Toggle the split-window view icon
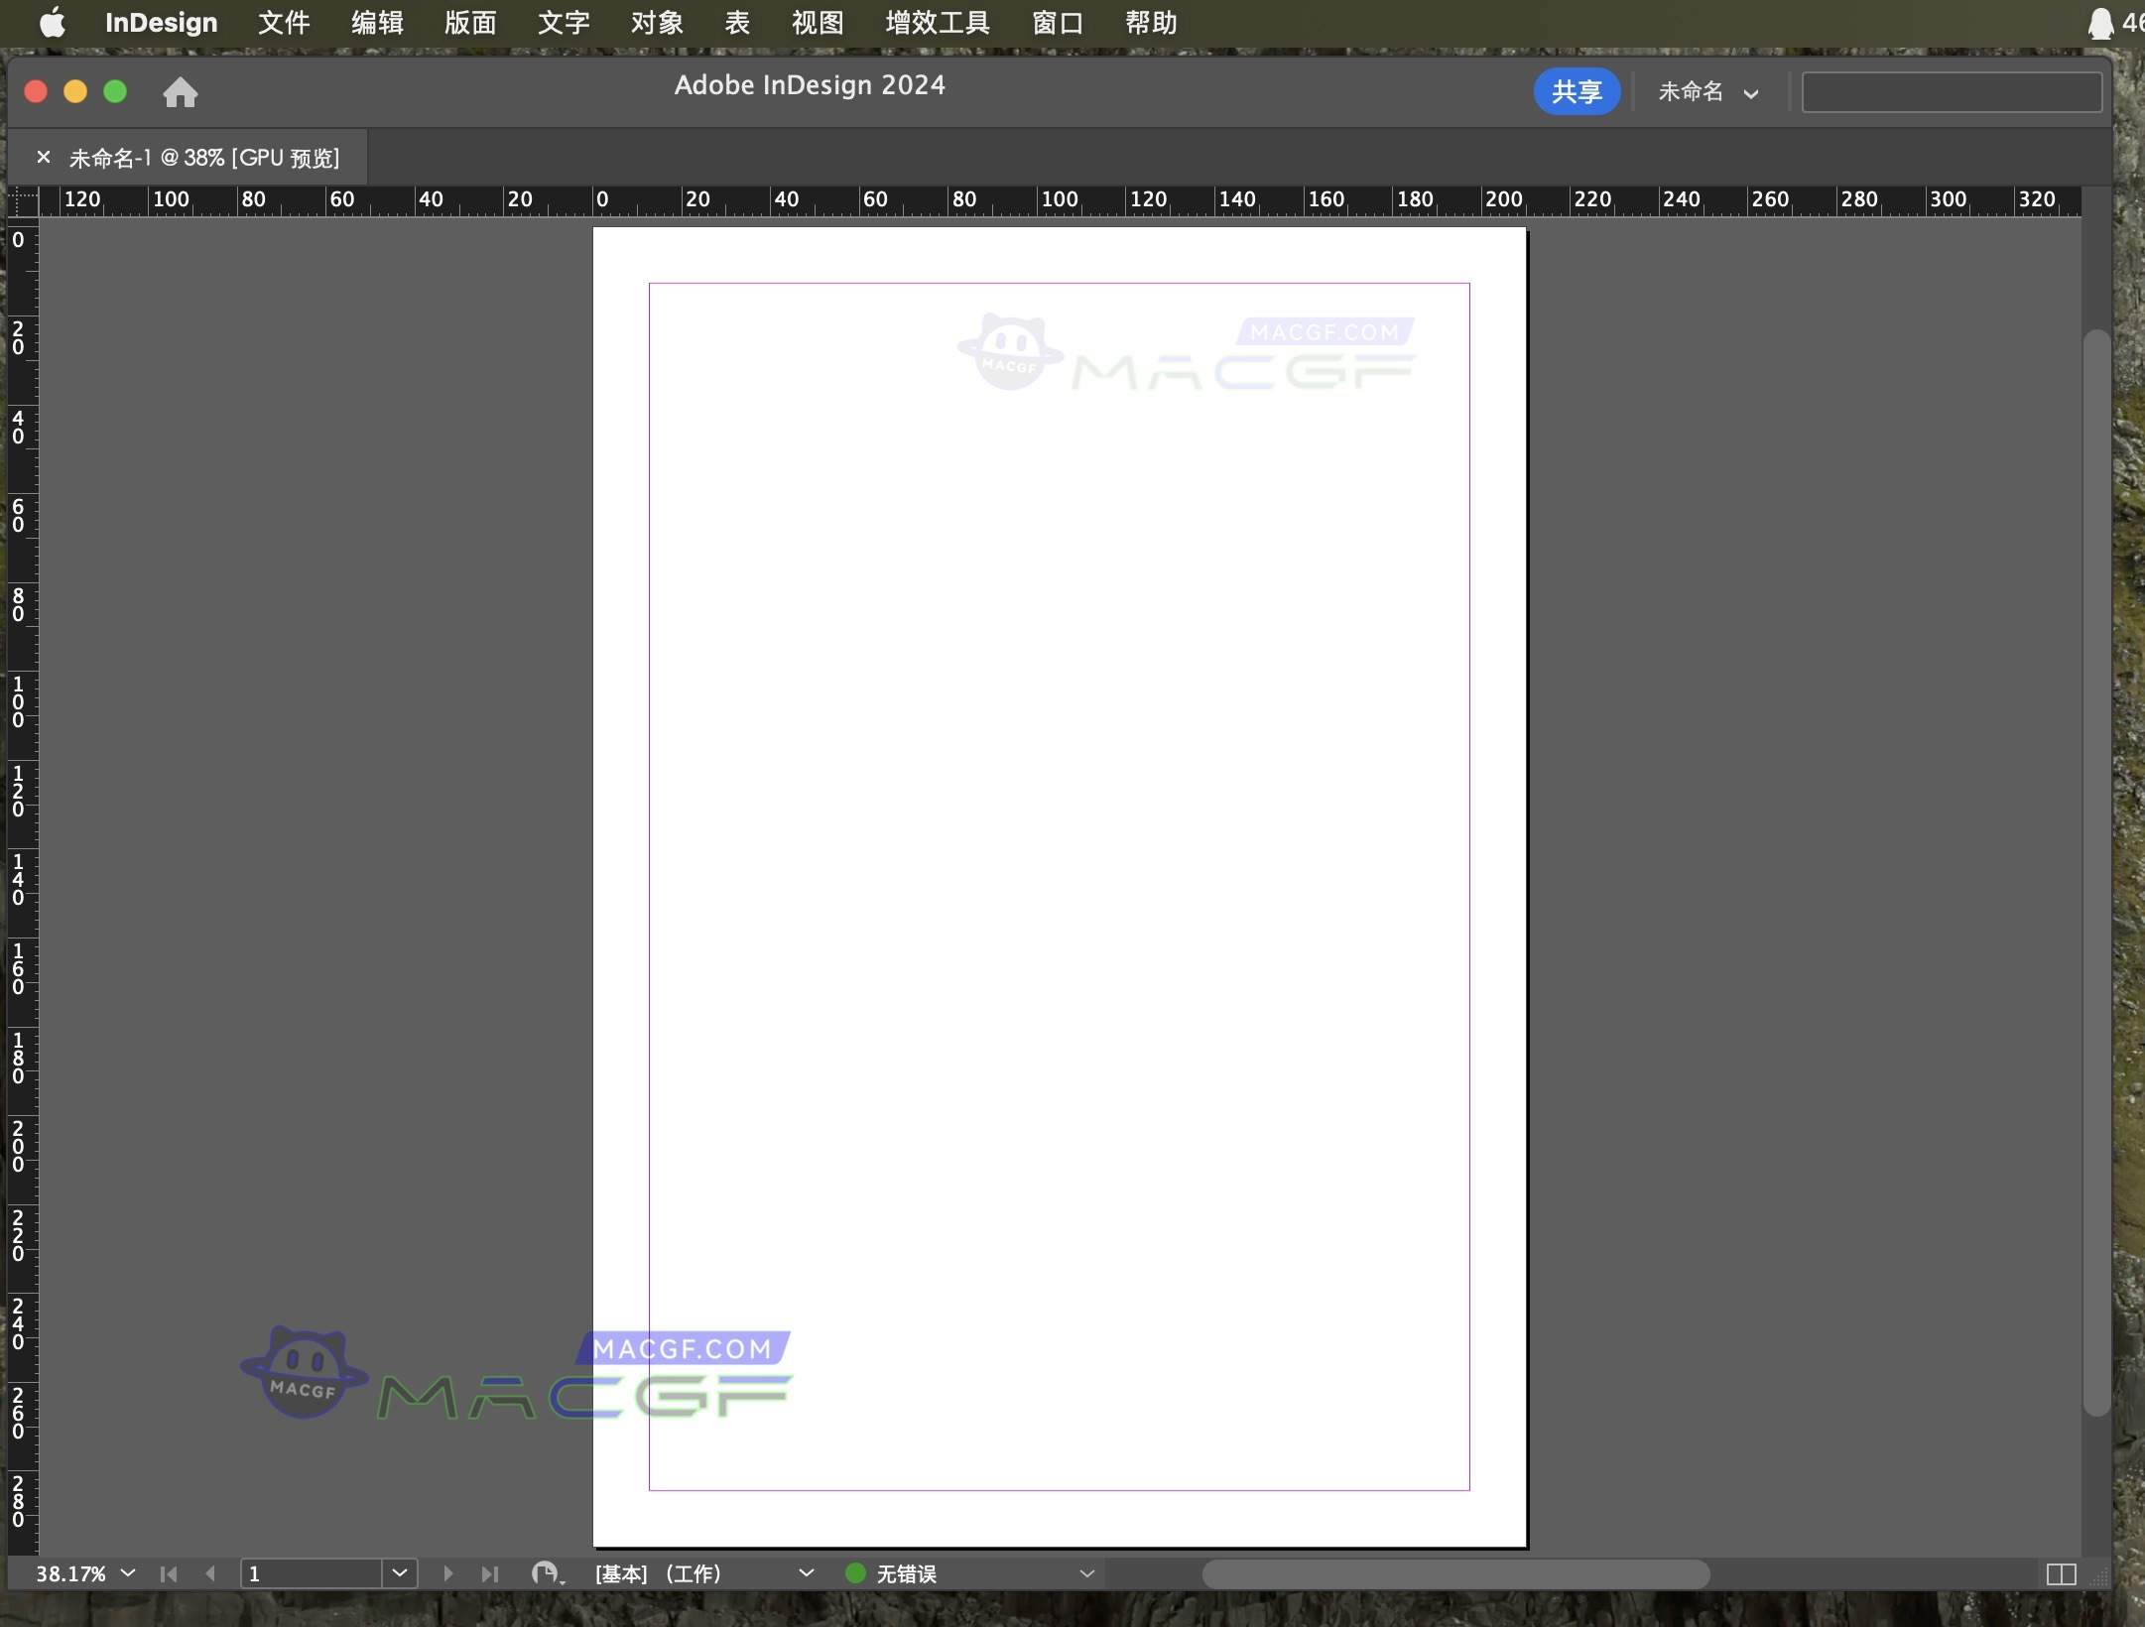The image size is (2145, 1627). (2060, 1573)
